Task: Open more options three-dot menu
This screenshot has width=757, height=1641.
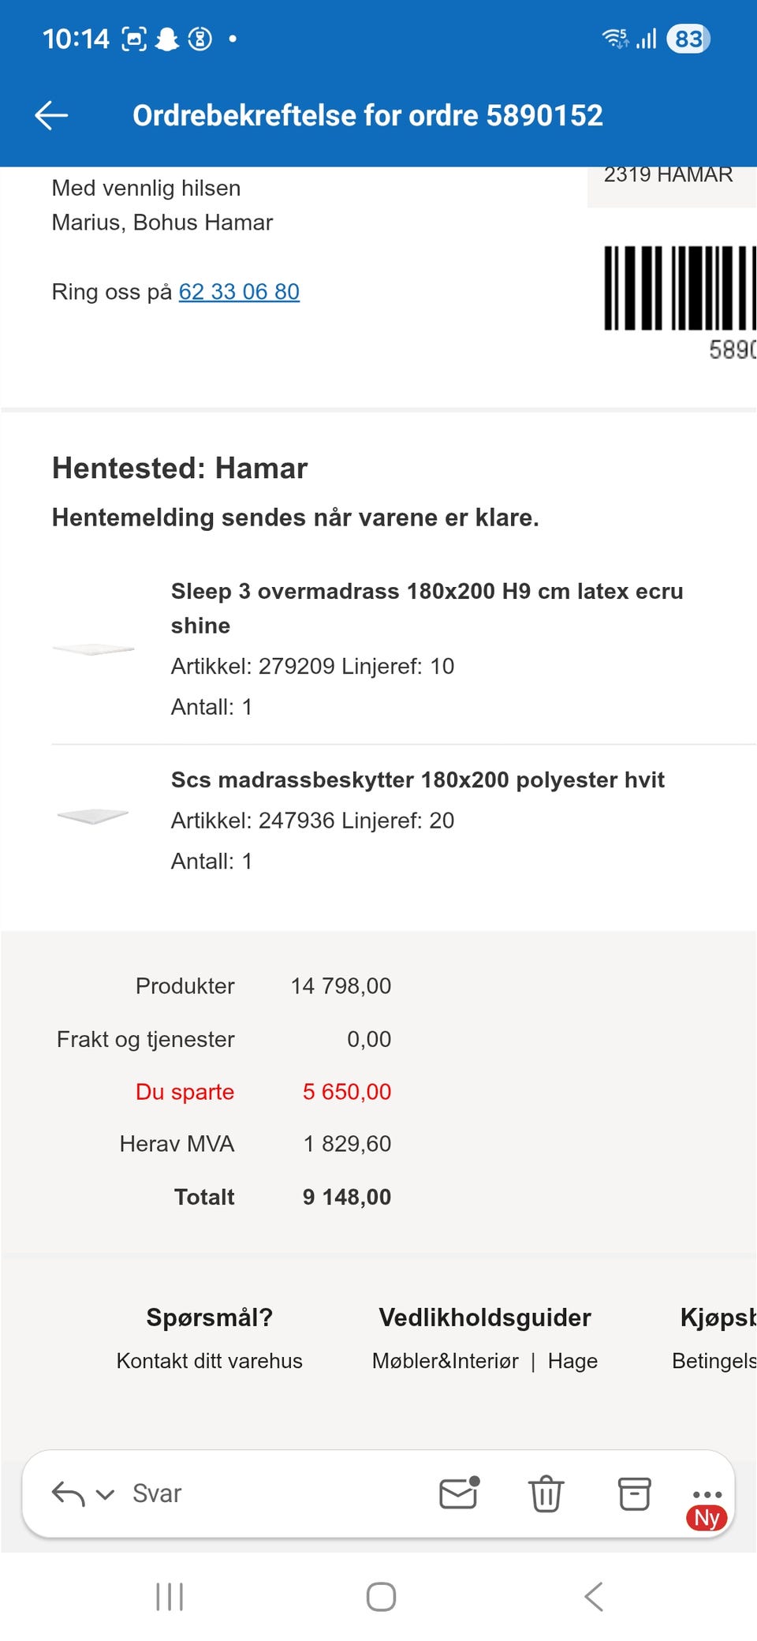Action: point(707,1494)
